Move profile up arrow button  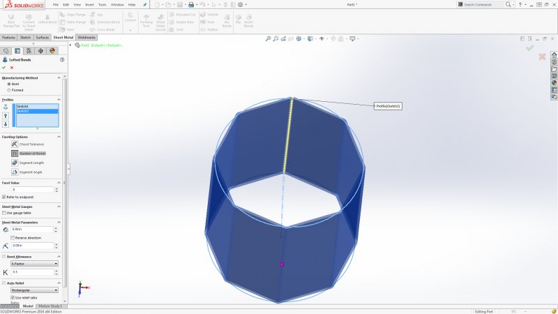click(x=6, y=115)
